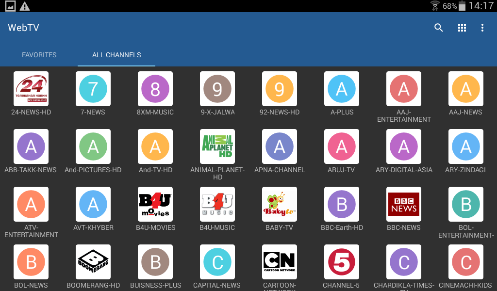Launch the Baby TV channel logo
The image size is (497, 291).
click(x=280, y=204)
